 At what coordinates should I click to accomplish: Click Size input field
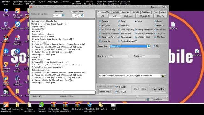(x=149, y=56)
